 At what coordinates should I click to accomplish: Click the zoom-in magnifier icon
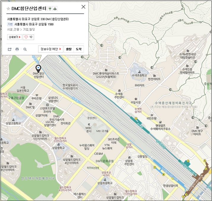(25, 49)
